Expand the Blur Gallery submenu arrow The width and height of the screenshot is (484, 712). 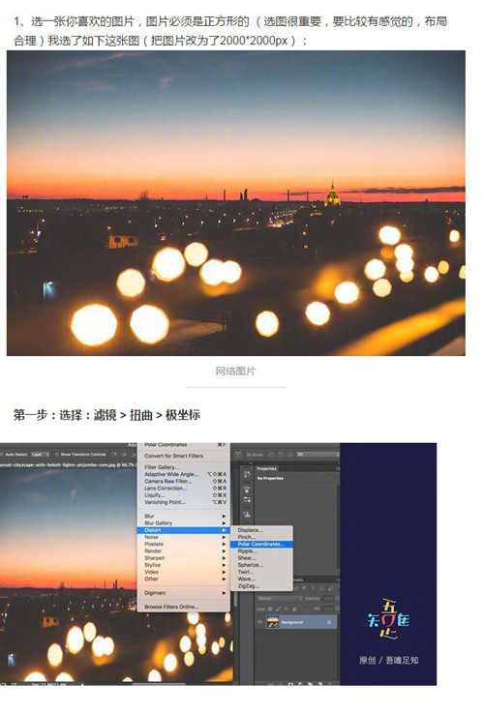point(224,523)
